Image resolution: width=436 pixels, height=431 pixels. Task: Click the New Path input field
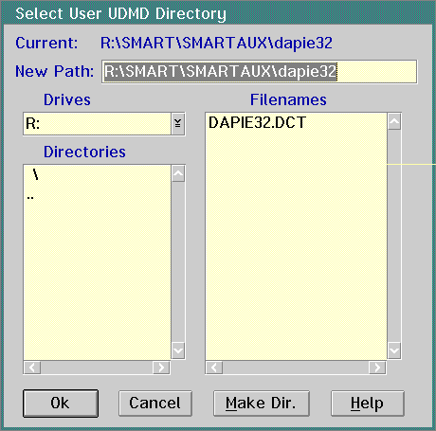260,72
